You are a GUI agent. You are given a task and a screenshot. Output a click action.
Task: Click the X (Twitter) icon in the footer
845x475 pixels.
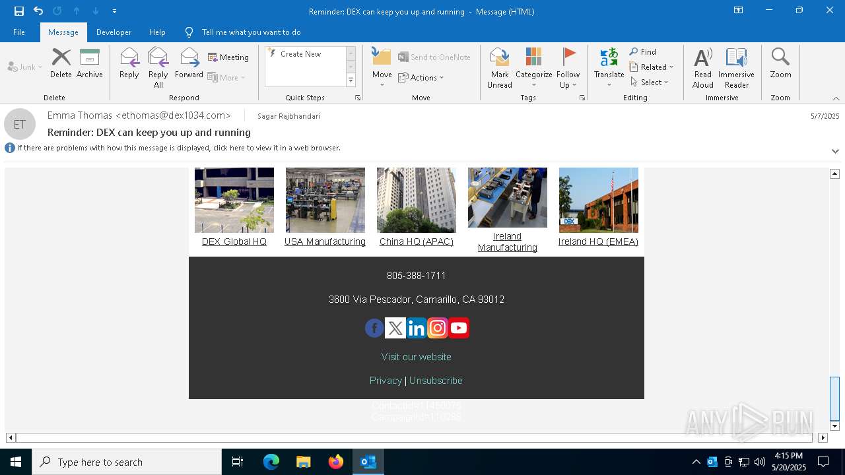click(395, 328)
